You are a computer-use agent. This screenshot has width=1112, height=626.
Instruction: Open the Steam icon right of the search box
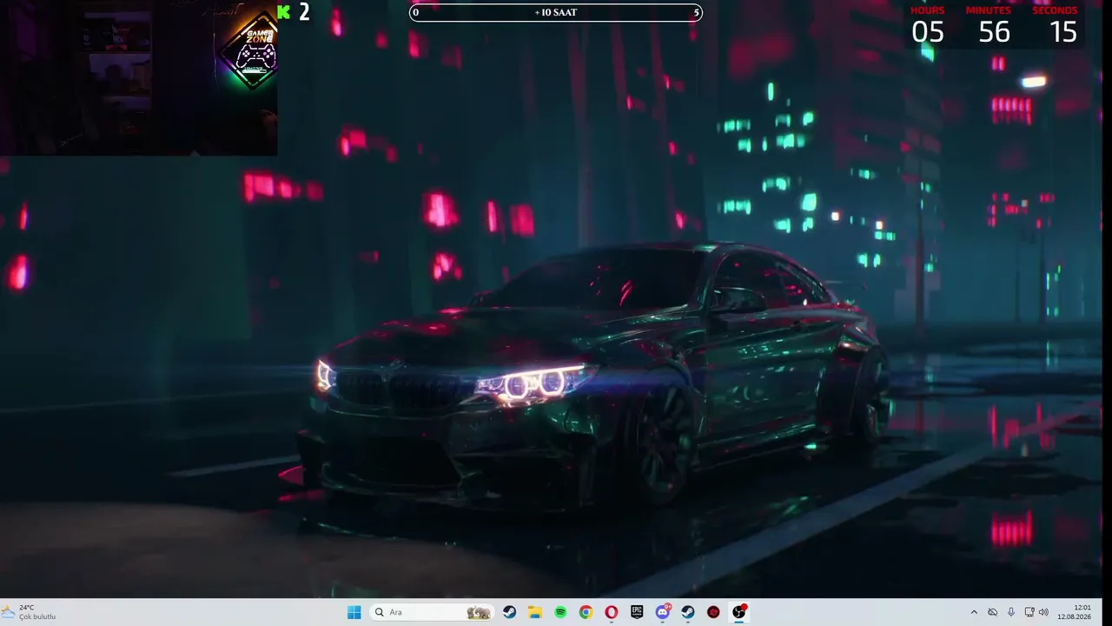[510, 612]
